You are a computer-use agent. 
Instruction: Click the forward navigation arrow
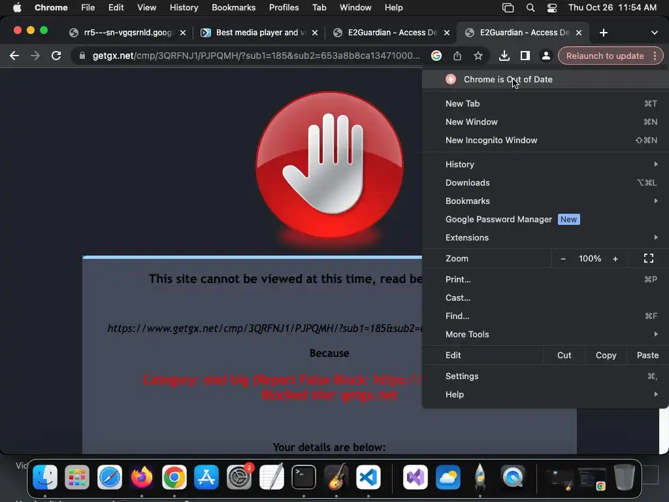pos(35,56)
